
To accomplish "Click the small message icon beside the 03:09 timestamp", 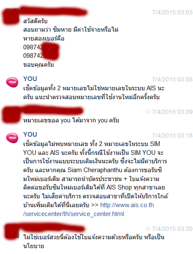I will (148, 112).
